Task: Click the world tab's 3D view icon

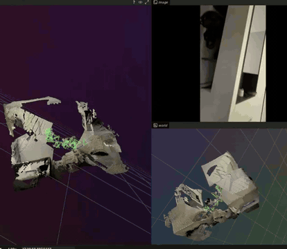Action: pos(155,125)
